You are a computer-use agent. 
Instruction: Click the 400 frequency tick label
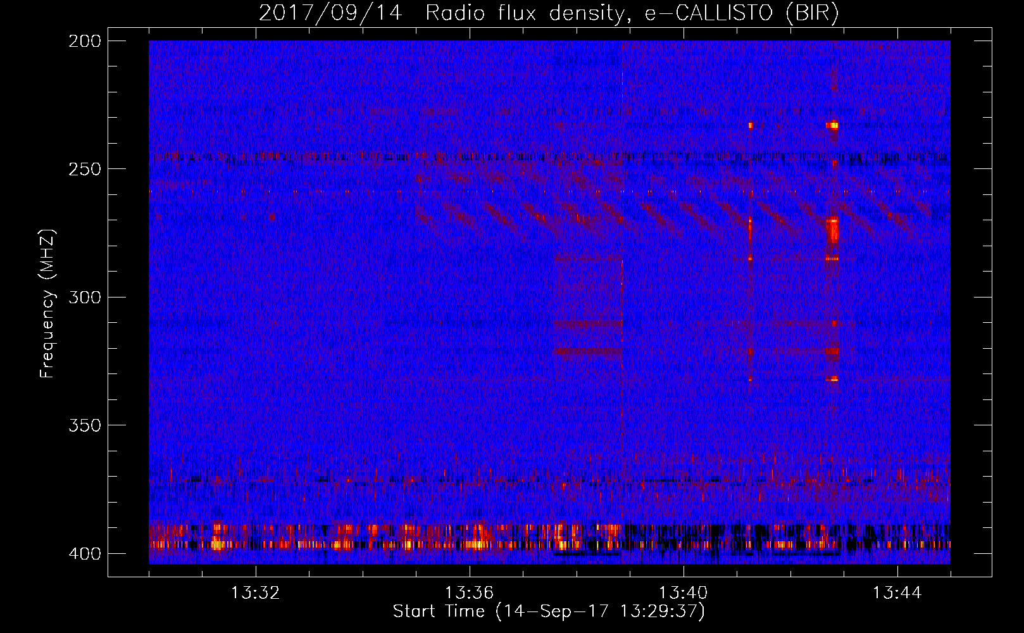[x=84, y=553]
